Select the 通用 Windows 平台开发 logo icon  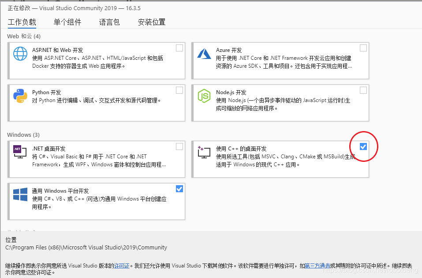pos(19,194)
